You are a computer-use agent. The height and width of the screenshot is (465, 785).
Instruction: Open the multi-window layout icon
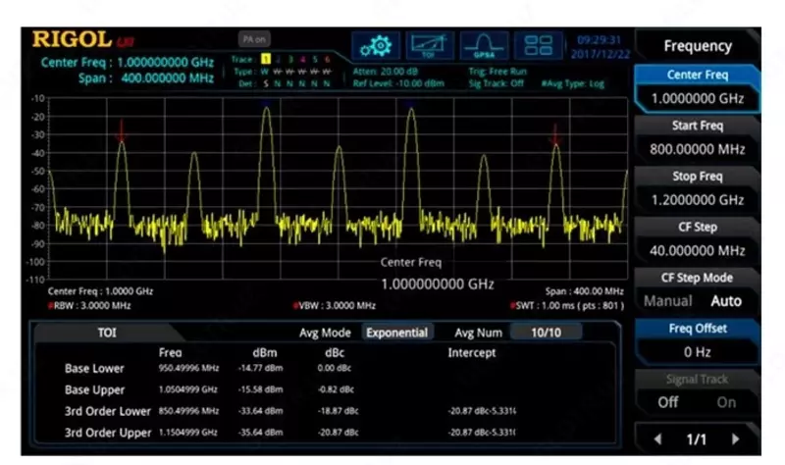(x=538, y=46)
